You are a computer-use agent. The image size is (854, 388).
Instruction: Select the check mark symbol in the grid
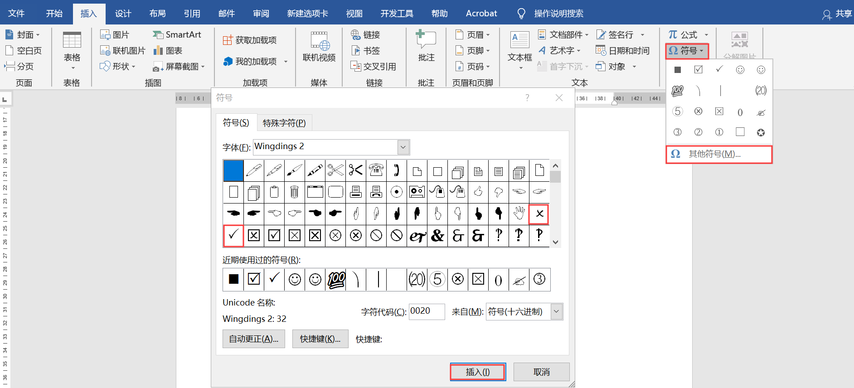point(233,236)
